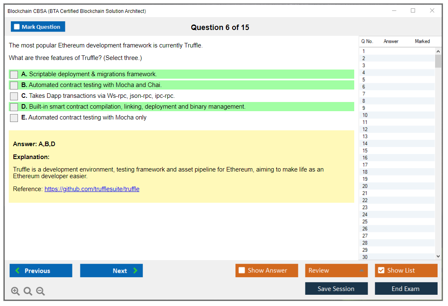Image resolution: width=448 pixels, height=306 pixels.
Task: Open the trufflesuite GitHub reference link
Action: point(92,189)
